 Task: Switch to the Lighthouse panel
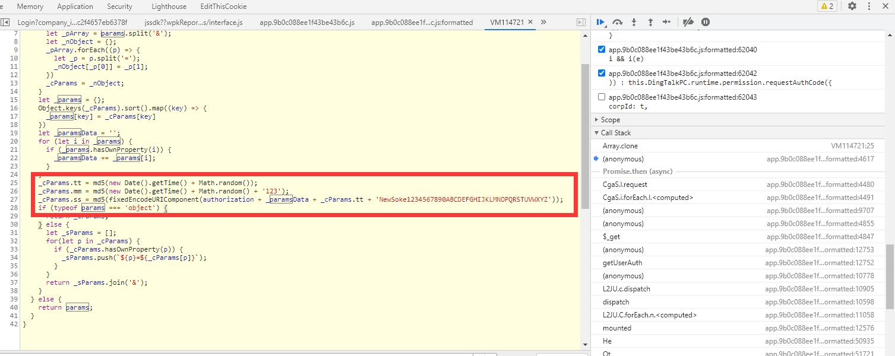[x=168, y=7]
